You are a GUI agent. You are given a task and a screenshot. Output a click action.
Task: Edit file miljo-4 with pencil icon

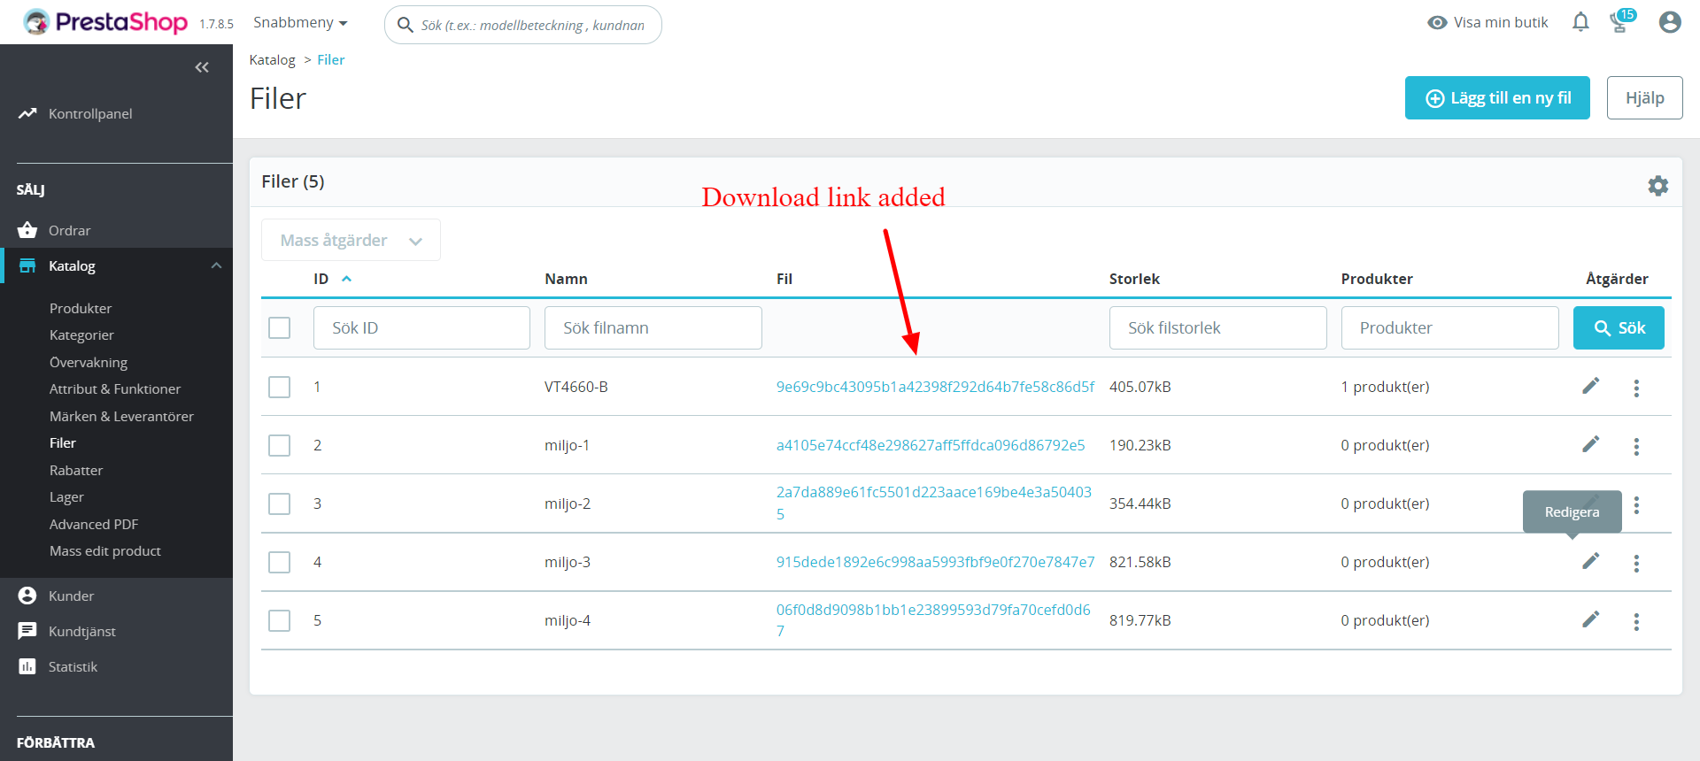pos(1591,619)
